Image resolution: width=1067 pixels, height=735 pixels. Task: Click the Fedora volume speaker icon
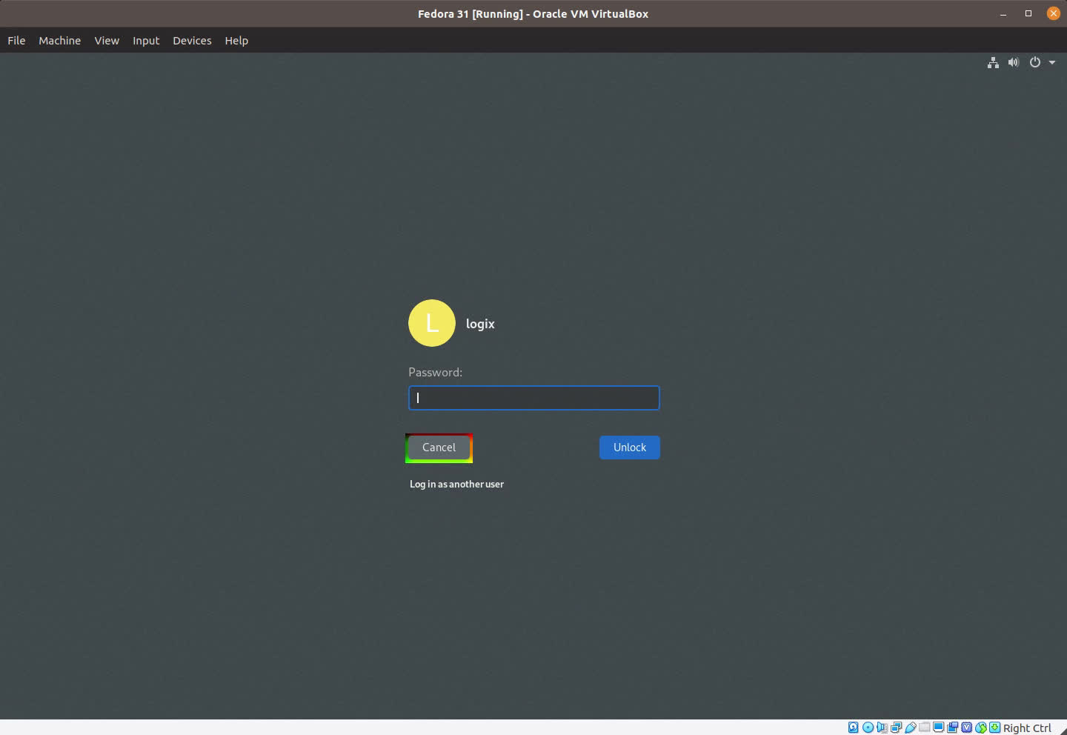coord(1013,63)
